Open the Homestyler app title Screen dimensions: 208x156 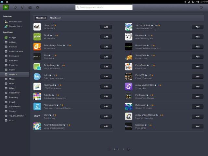[140, 45]
